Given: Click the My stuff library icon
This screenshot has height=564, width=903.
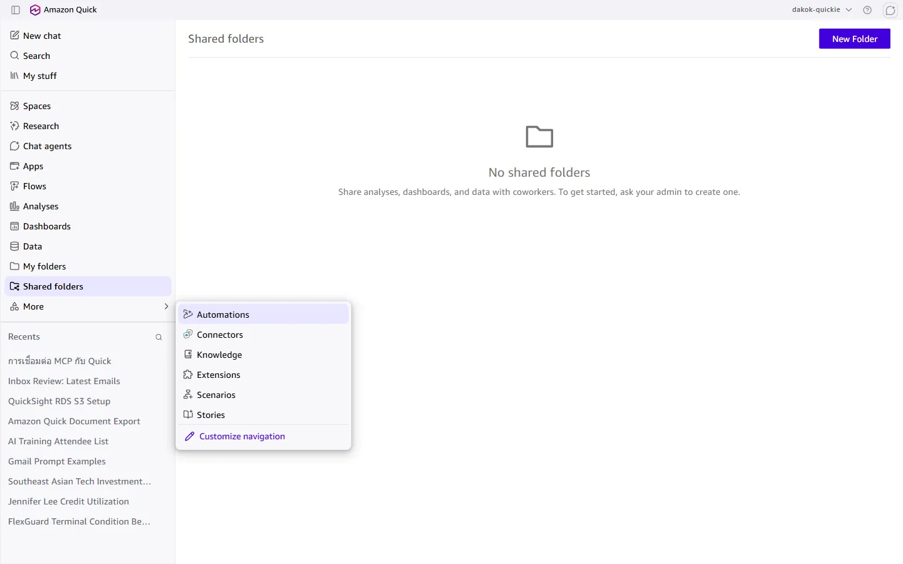Looking at the screenshot, I should (x=14, y=76).
